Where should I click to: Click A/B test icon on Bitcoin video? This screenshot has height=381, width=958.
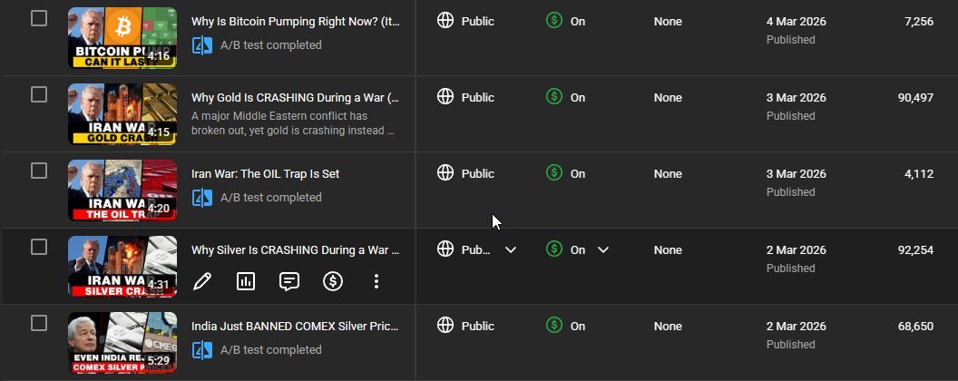click(x=202, y=45)
